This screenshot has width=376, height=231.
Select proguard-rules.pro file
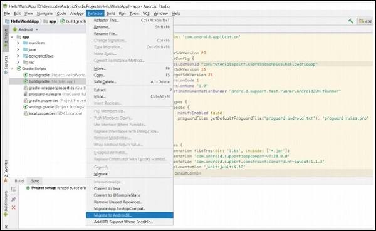(x=55, y=94)
